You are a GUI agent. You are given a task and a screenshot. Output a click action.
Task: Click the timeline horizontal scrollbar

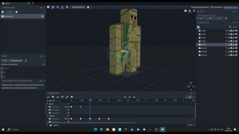tap(91, 123)
